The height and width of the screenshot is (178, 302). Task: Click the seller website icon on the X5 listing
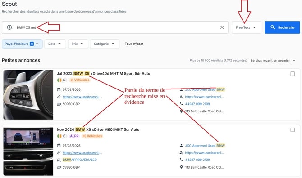[181, 97]
